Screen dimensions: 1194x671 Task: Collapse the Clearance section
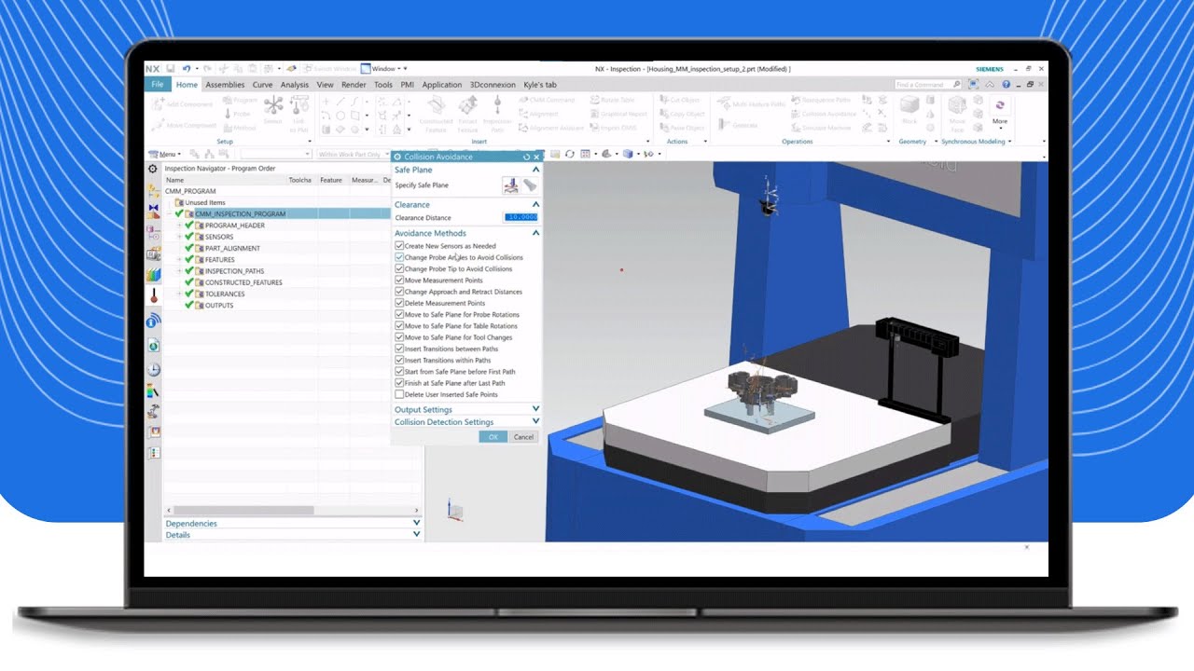pyautogui.click(x=535, y=204)
